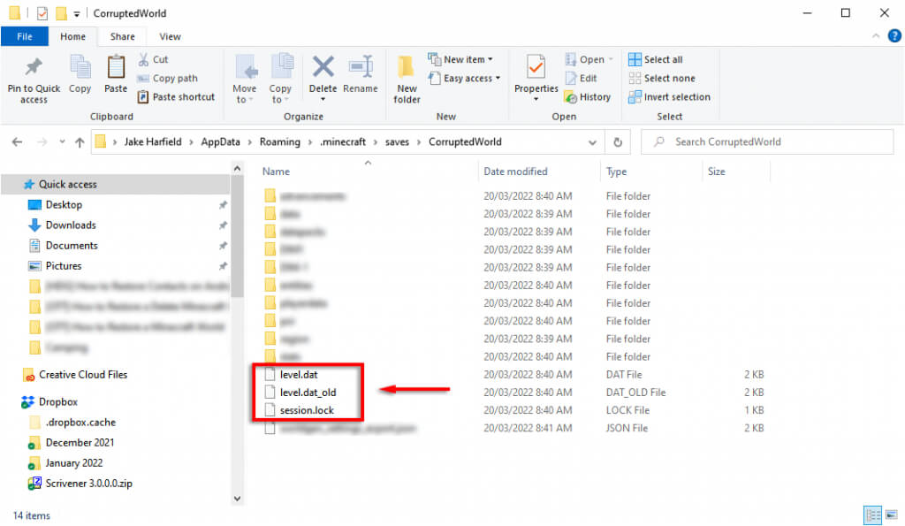Click the red Delete X icon

pyautogui.click(x=323, y=67)
